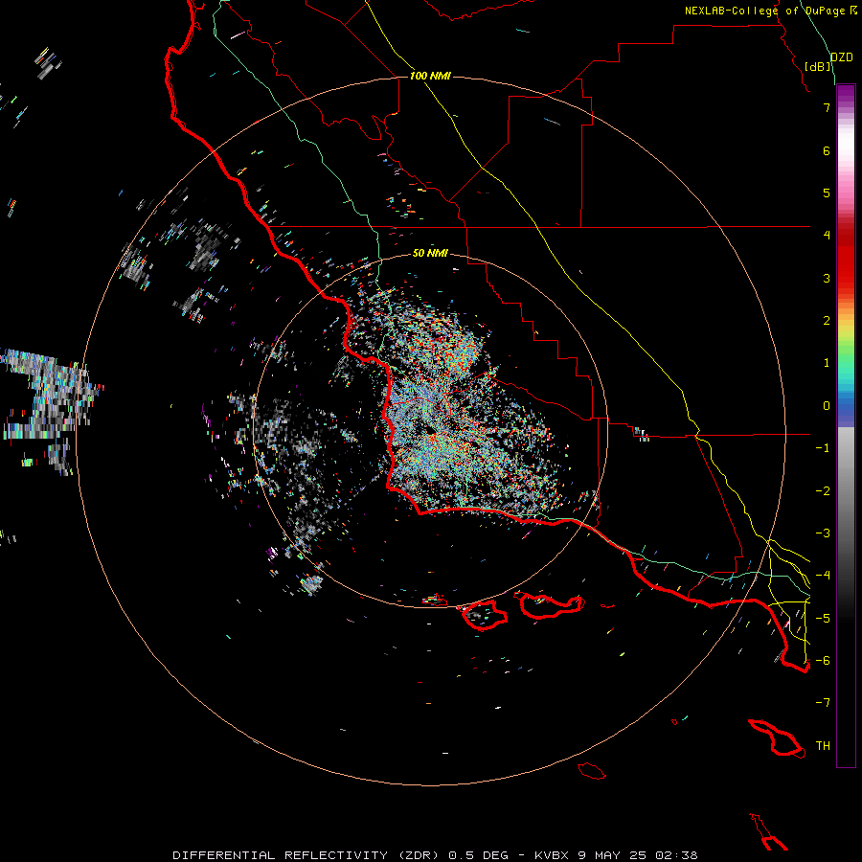Click the 7 value on color scale
Screen dimensions: 862x862
[827, 107]
